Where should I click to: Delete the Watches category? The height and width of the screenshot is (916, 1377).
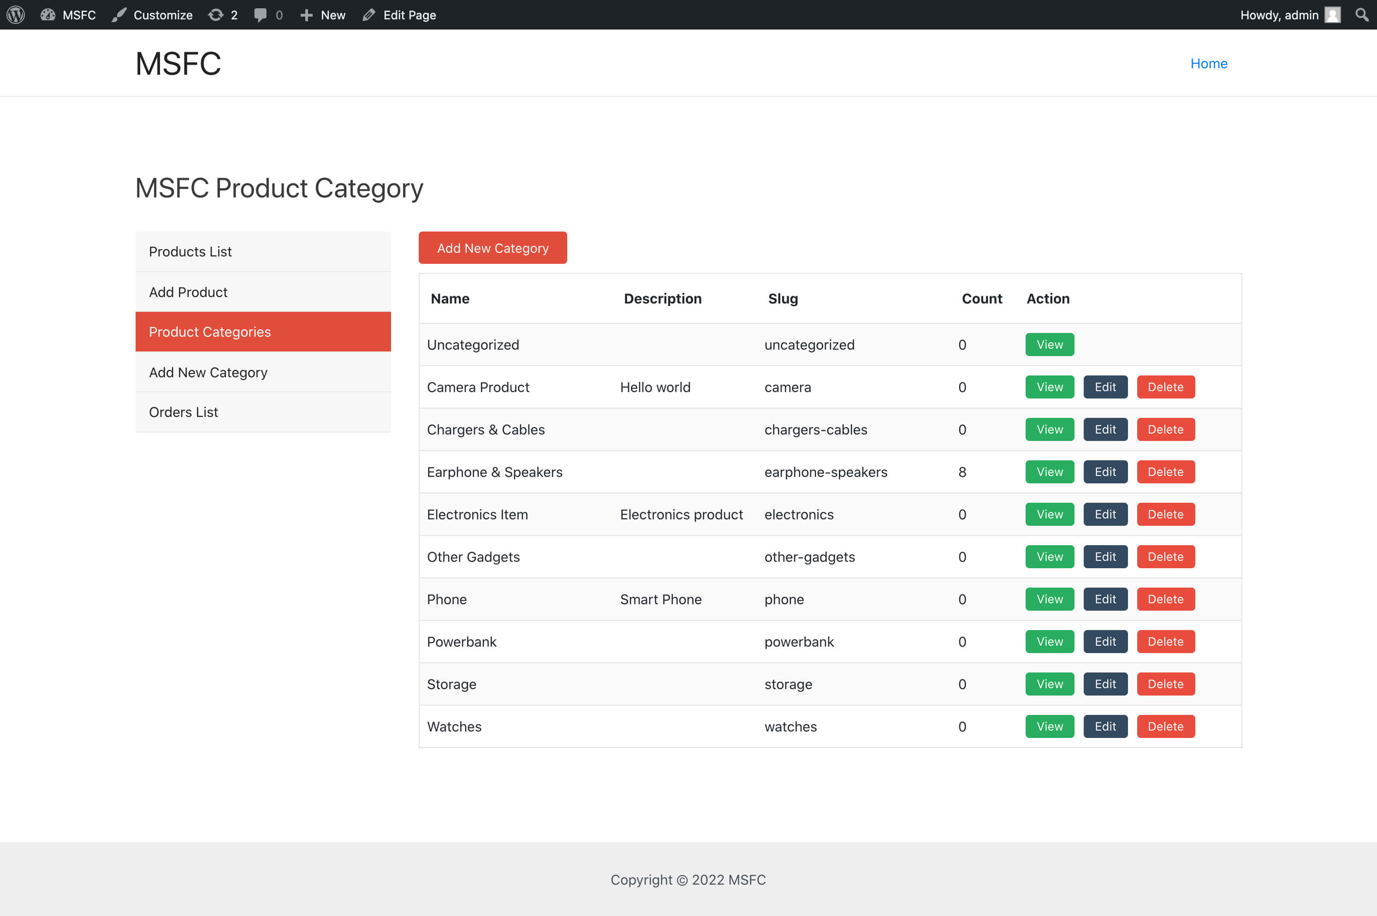coord(1165,726)
